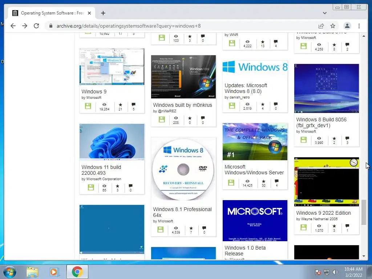Viewport: 372px width, 279px height.
Task: Close the Operating System Software tab
Action: pos(89,13)
